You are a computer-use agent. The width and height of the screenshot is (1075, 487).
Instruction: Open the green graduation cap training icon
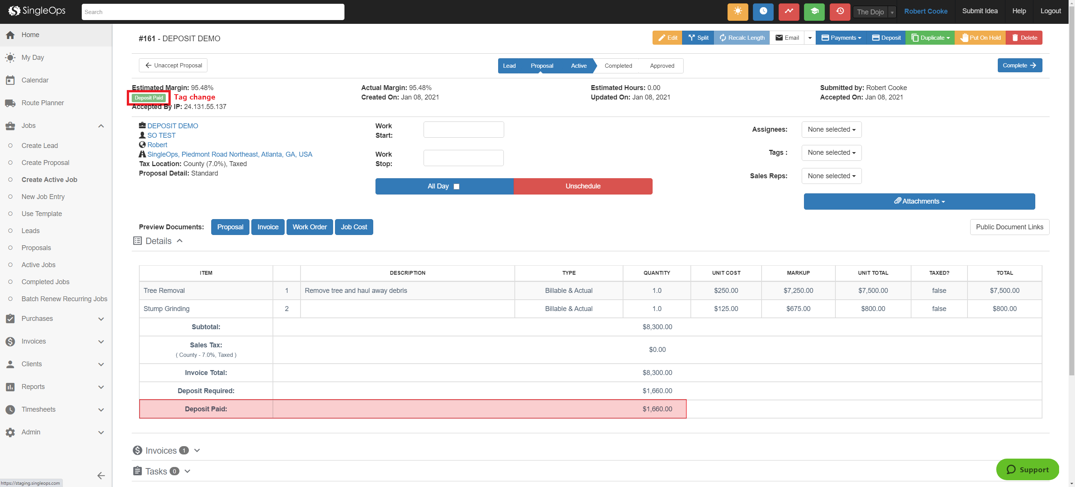(x=814, y=12)
